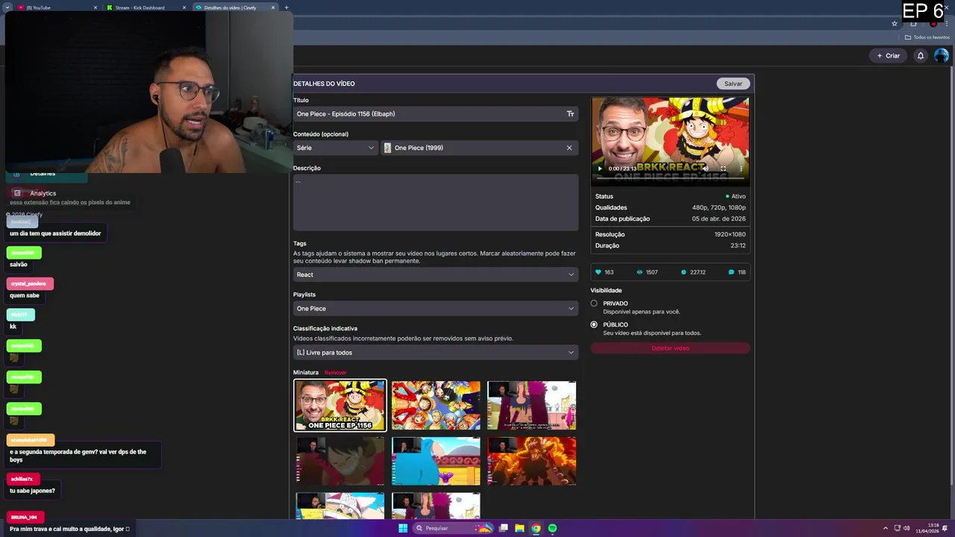This screenshot has width=955, height=537.
Task: Click the comments bubble icon stat
Action: tap(730, 272)
